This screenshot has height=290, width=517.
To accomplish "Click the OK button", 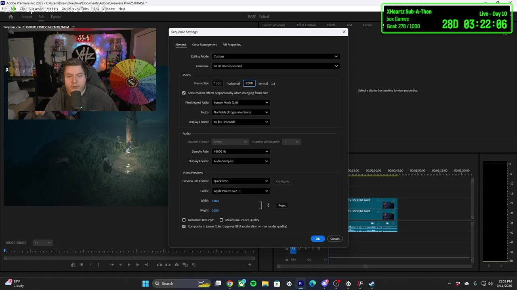I will (x=318, y=239).
